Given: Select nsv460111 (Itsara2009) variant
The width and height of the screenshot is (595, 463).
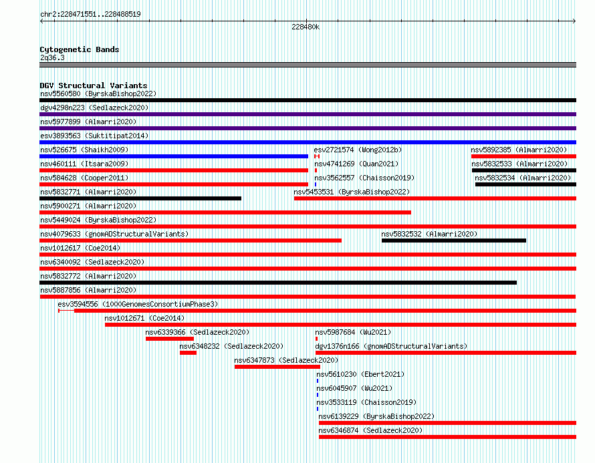Looking at the screenshot, I should [84, 164].
